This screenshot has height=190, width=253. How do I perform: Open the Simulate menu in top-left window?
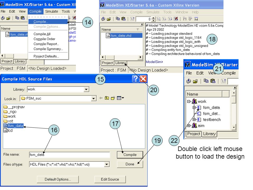(x=51, y=11)
